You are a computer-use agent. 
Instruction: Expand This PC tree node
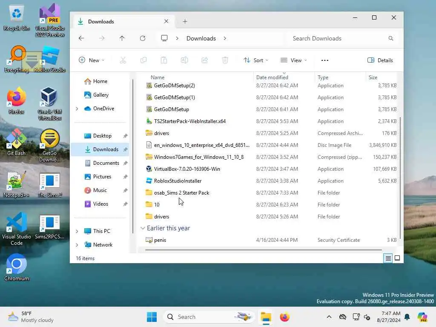pyautogui.click(x=77, y=231)
